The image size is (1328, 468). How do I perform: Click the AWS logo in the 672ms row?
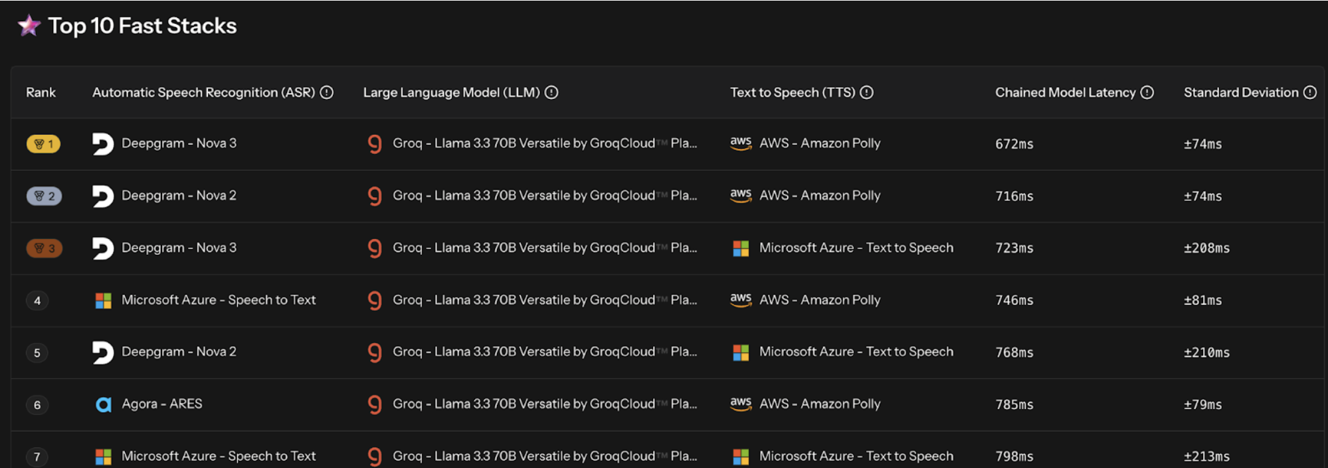pyautogui.click(x=741, y=143)
